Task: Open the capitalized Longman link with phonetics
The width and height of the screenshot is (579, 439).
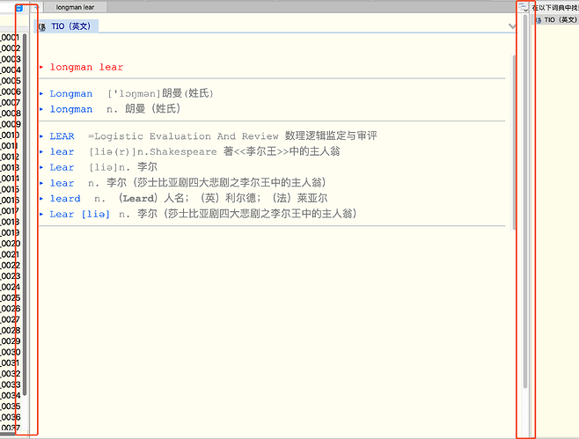Action: click(x=71, y=94)
